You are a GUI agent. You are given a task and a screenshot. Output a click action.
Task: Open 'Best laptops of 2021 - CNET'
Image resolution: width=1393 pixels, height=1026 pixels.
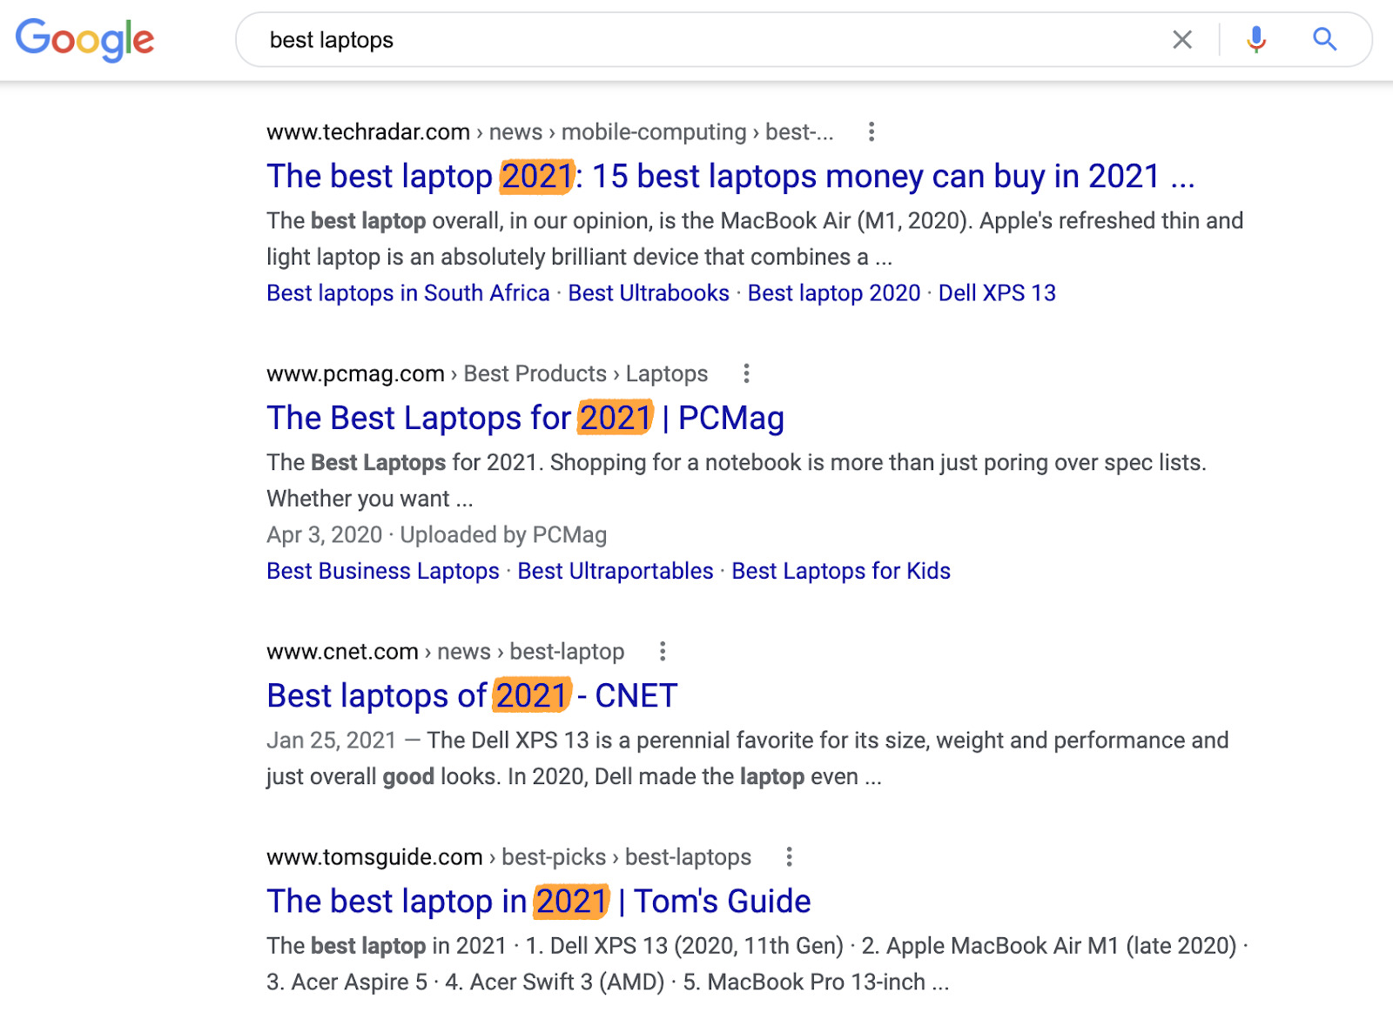point(472,696)
